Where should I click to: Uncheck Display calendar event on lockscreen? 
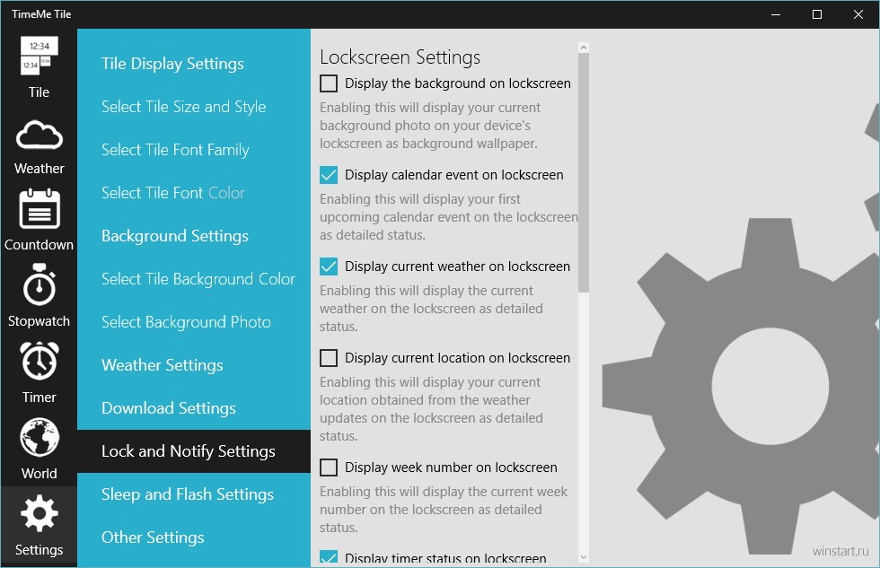click(x=329, y=175)
